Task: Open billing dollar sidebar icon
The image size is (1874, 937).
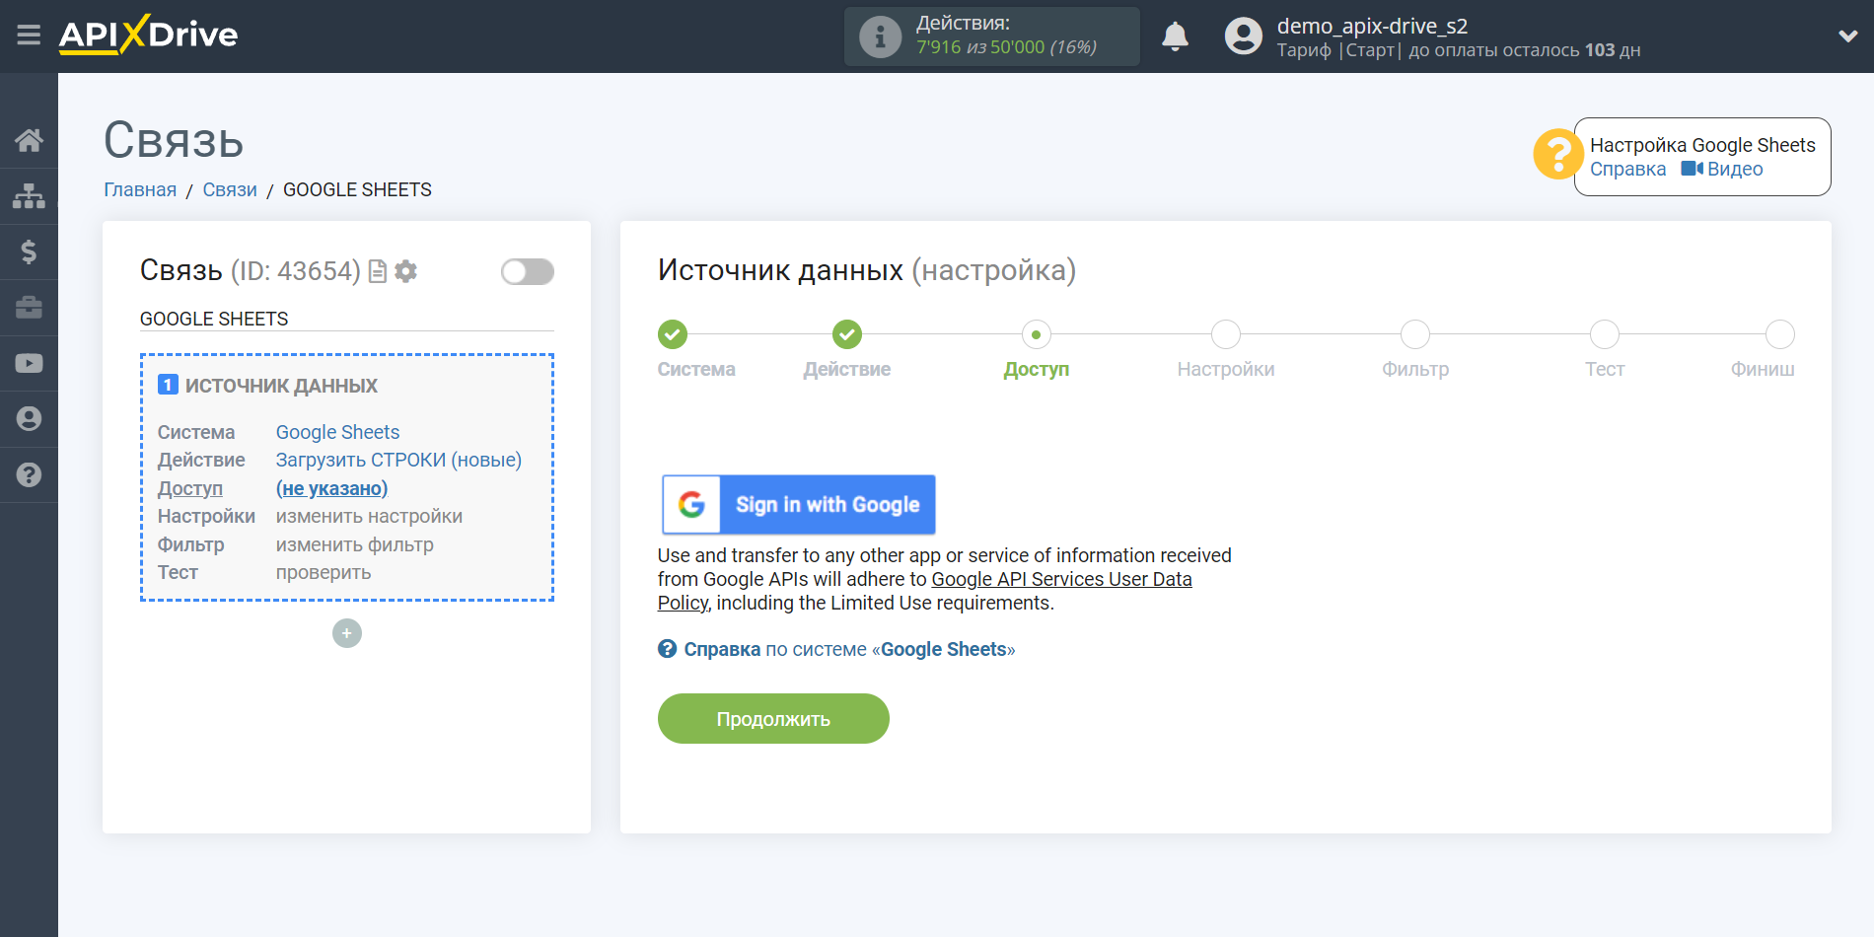Action: (29, 252)
